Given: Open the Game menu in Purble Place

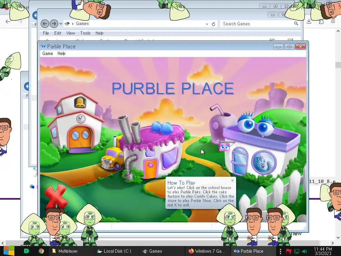Looking at the screenshot, I should click(47, 54).
